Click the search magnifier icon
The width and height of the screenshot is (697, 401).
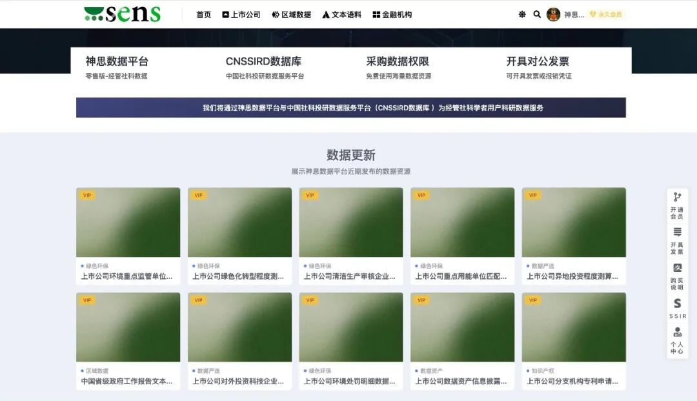coord(537,14)
